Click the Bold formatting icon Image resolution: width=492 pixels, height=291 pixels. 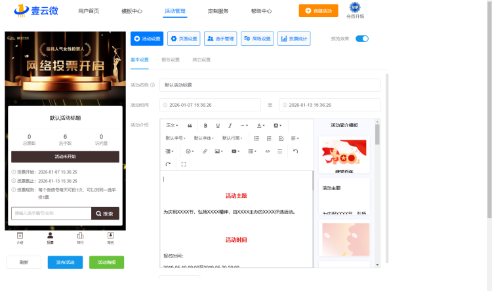click(205, 125)
